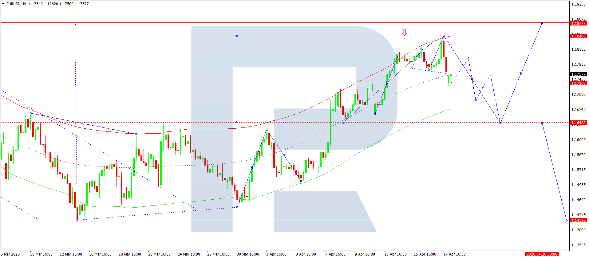Select the 1.18777 red price label
Viewport: 589px width, 258px height.
[x=578, y=24]
